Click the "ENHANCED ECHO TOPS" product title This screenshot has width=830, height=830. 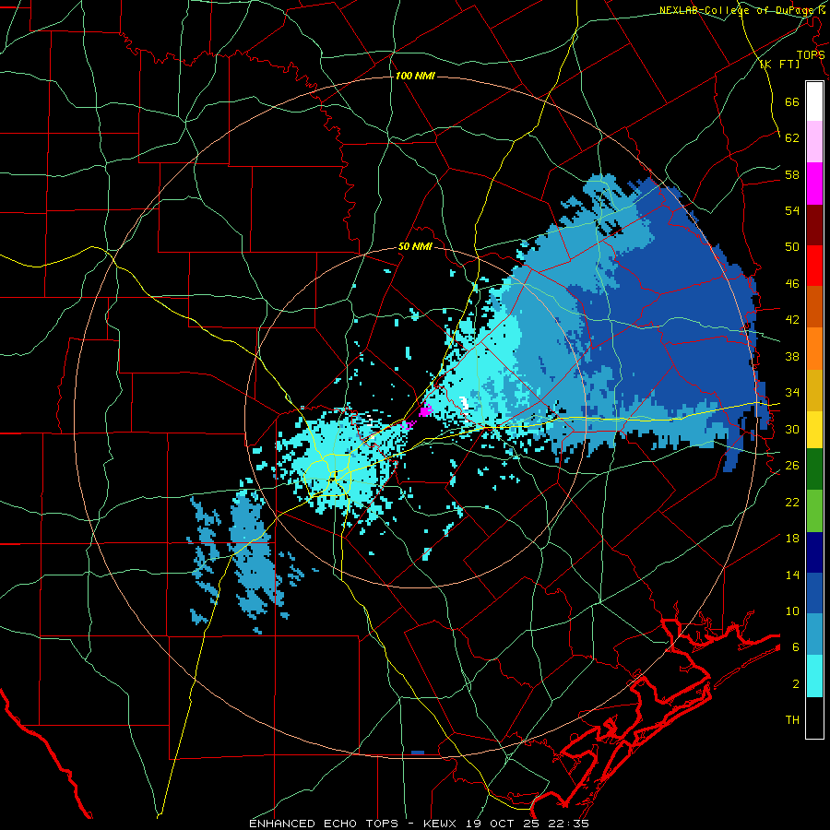[x=324, y=824]
